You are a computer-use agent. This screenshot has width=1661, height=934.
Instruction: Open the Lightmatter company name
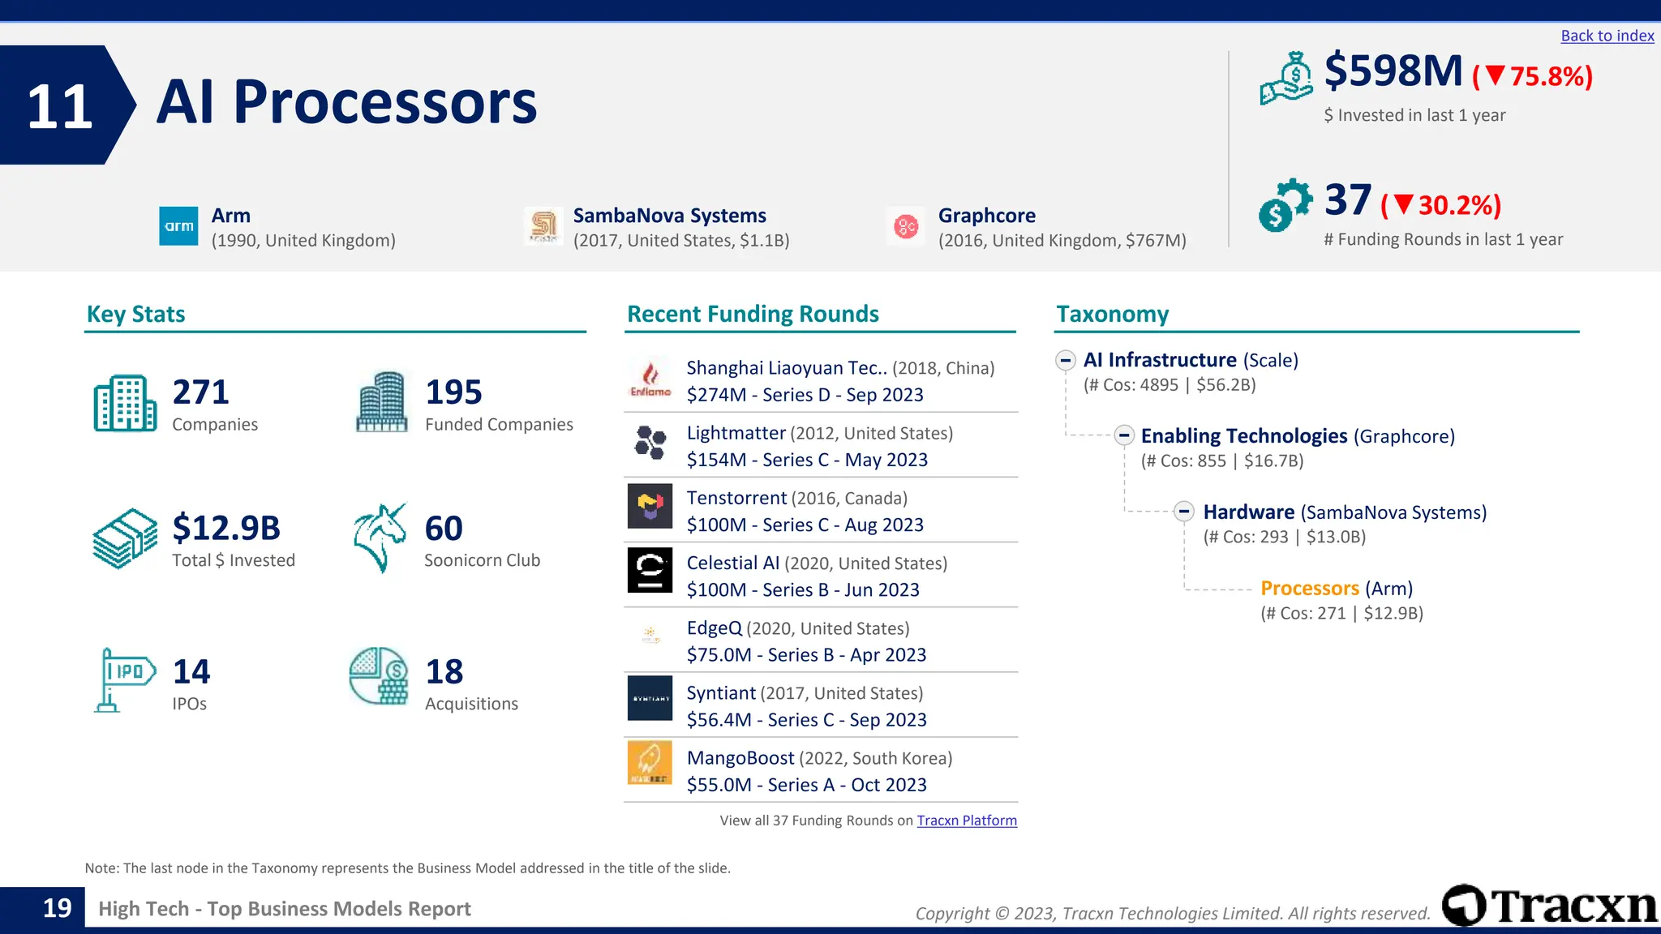pos(736,433)
